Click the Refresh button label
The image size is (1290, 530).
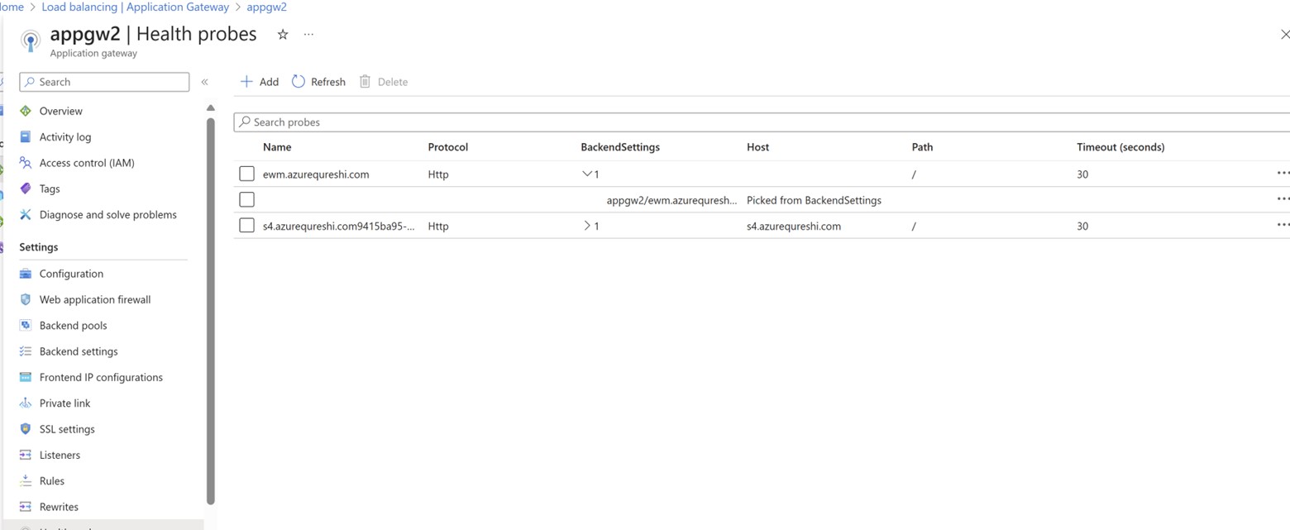(x=328, y=81)
